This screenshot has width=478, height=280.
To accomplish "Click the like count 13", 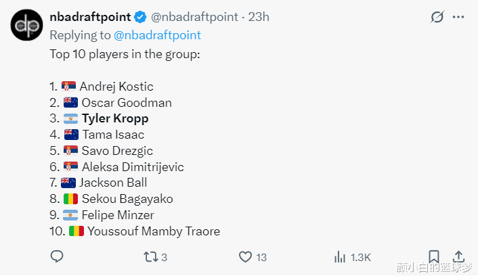I will click(261, 258).
